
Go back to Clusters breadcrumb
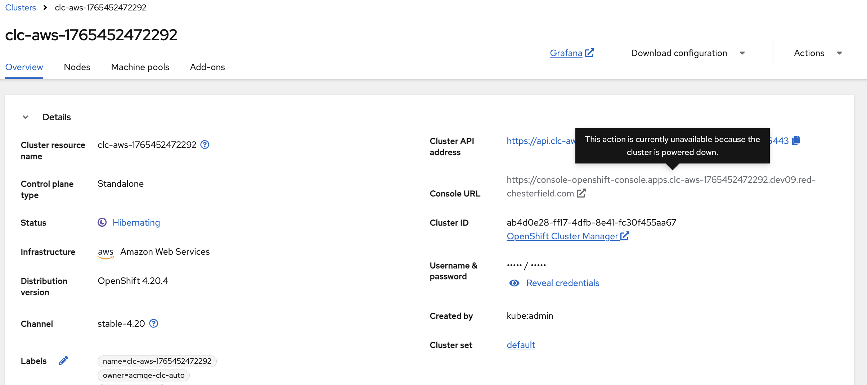point(21,8)
